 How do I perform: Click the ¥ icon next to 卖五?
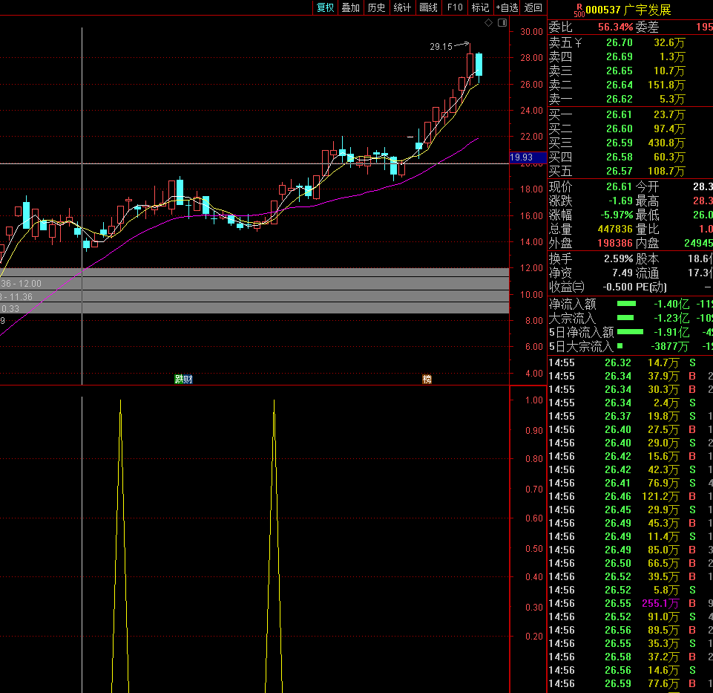click(579, 43)
